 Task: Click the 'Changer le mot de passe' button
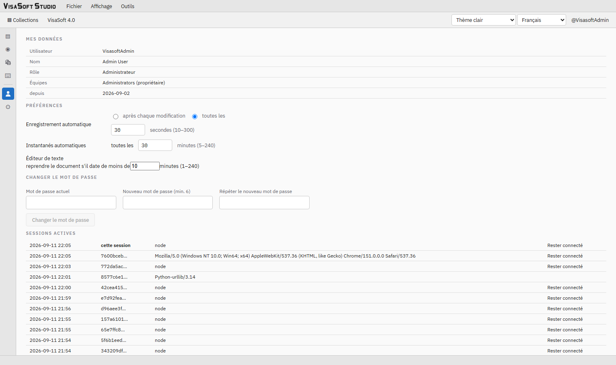[60, 220]
